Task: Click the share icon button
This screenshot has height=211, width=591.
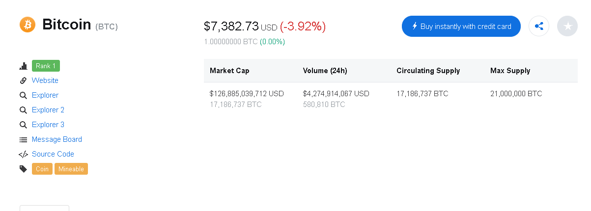Action: click(539, 26)
